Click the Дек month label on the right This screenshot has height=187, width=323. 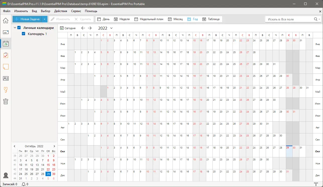click(318, 175)
